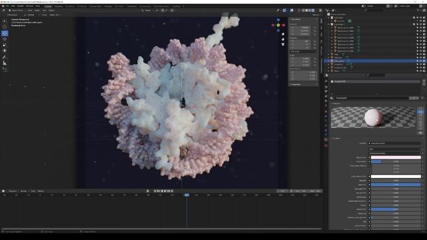Open the World properties tab

click(x=326, y=105)
